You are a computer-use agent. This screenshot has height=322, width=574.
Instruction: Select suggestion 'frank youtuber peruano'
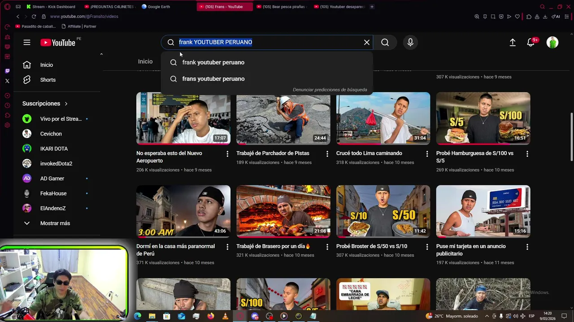267,62
